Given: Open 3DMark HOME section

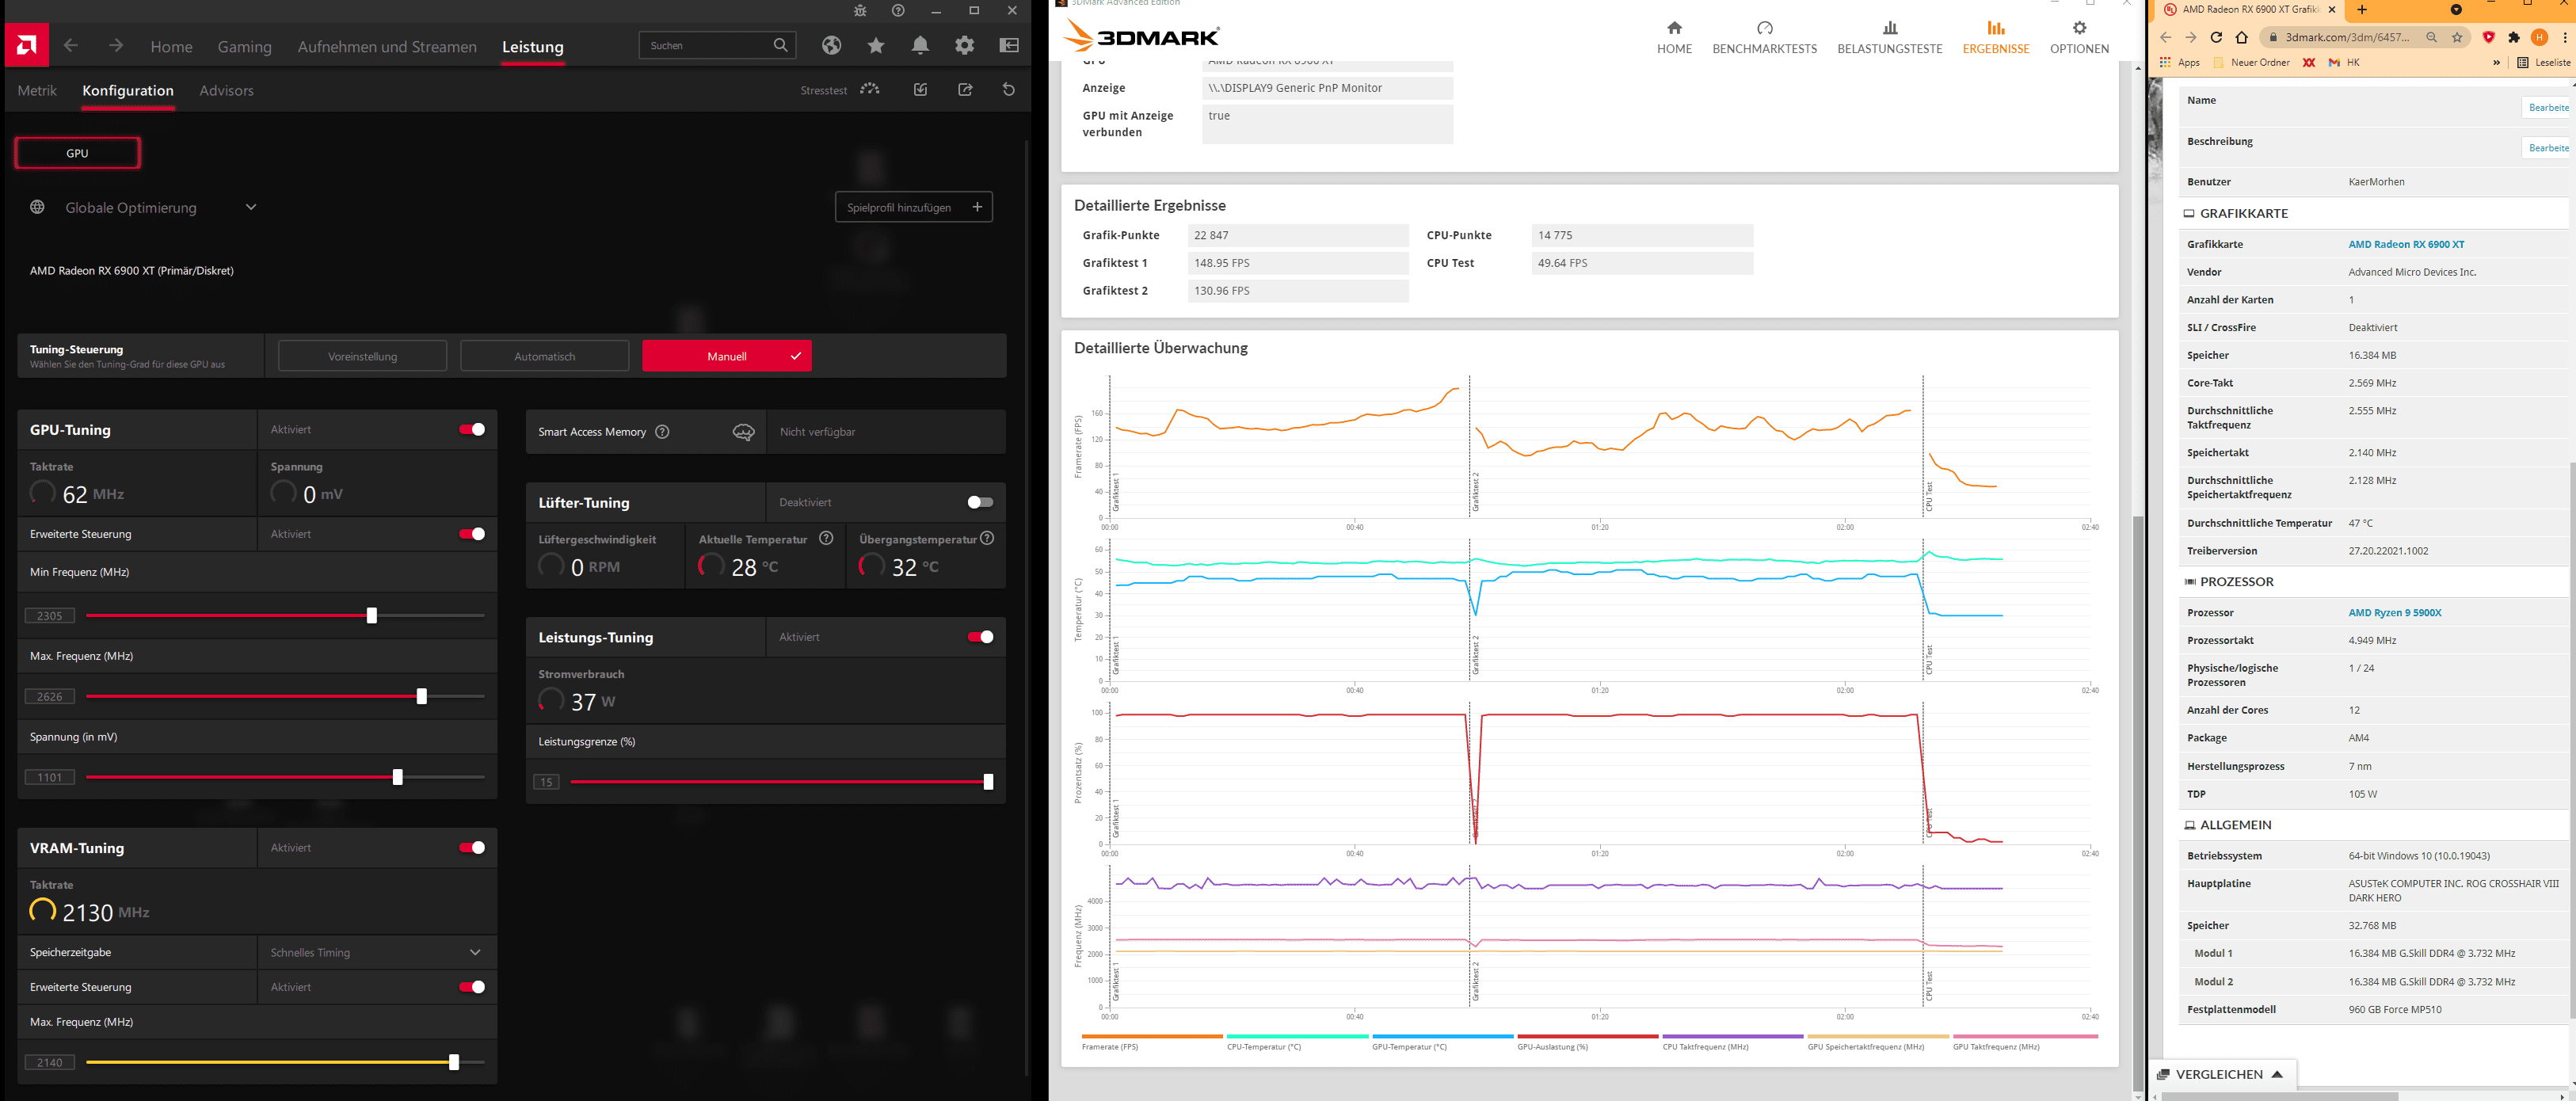Looking at the screenshot, I should click(x=1674, y=37).
